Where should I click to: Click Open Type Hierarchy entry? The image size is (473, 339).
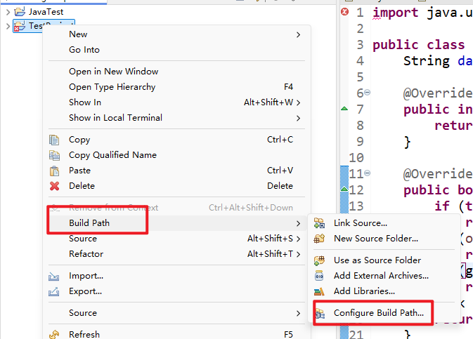coord(112,87)
